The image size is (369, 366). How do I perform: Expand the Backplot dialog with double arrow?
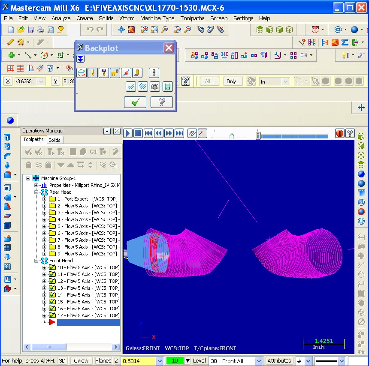click(x=81, y=59)
